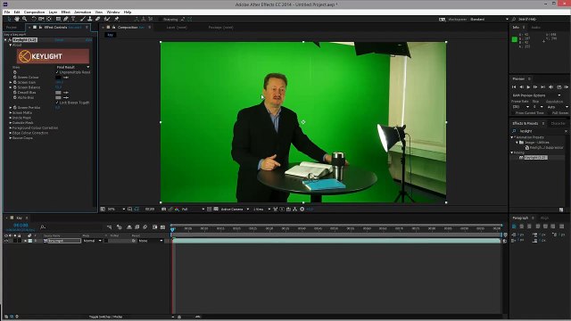Toggle Keylight effect fx switch

[10, 39]
